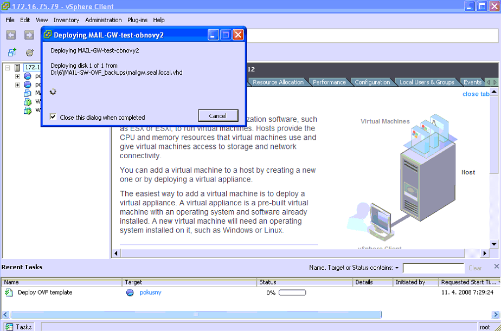The height and width of the screenshot is (331, 501).
Task: Click the new resource pool toolbar icon
Action: coord(30,53)
